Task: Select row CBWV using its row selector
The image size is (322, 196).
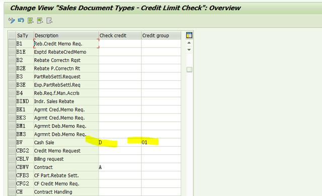Action: click(12, 167)
